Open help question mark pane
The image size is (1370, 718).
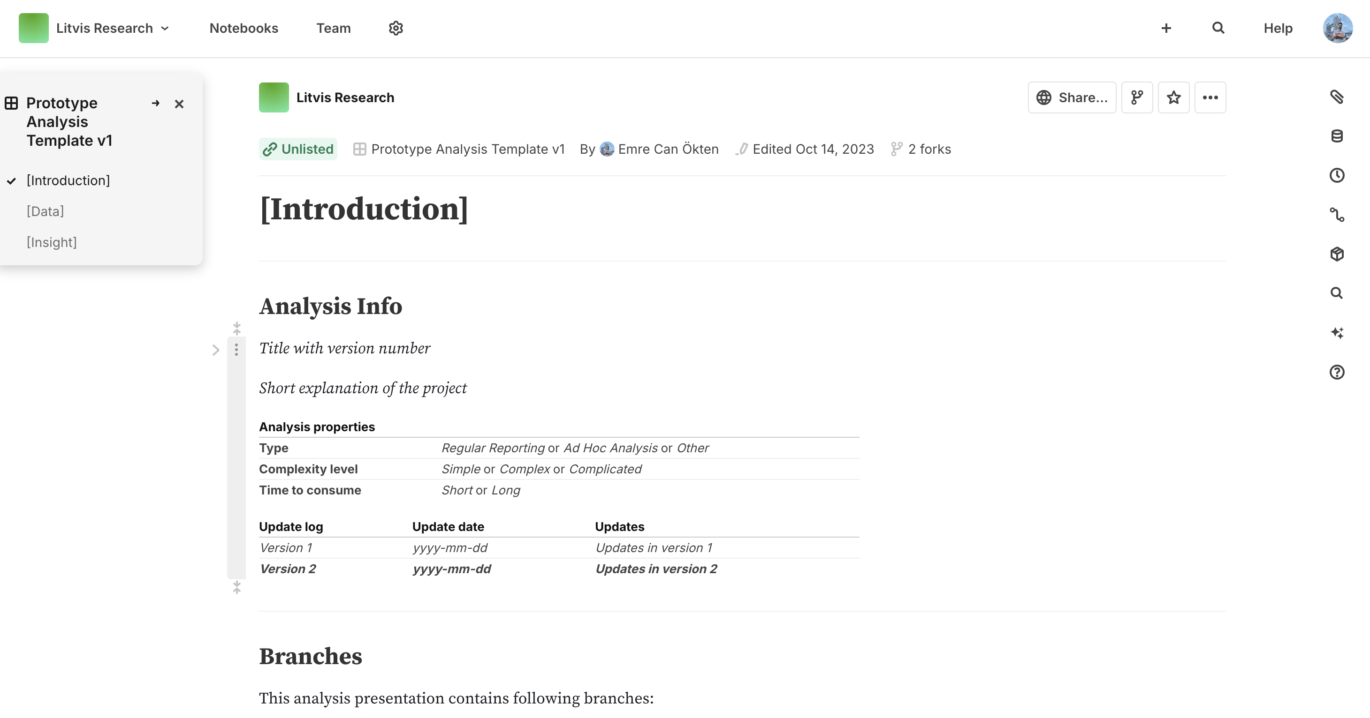[x=1337, y=372]
